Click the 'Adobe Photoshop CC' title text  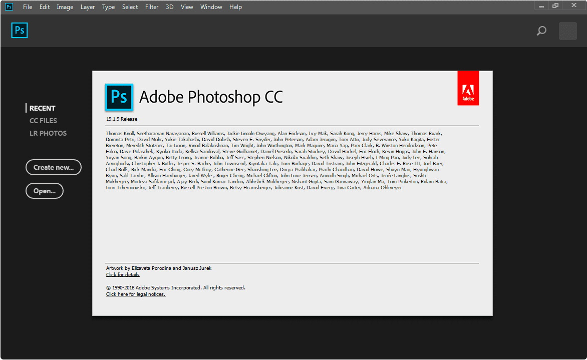click(211, 97)
